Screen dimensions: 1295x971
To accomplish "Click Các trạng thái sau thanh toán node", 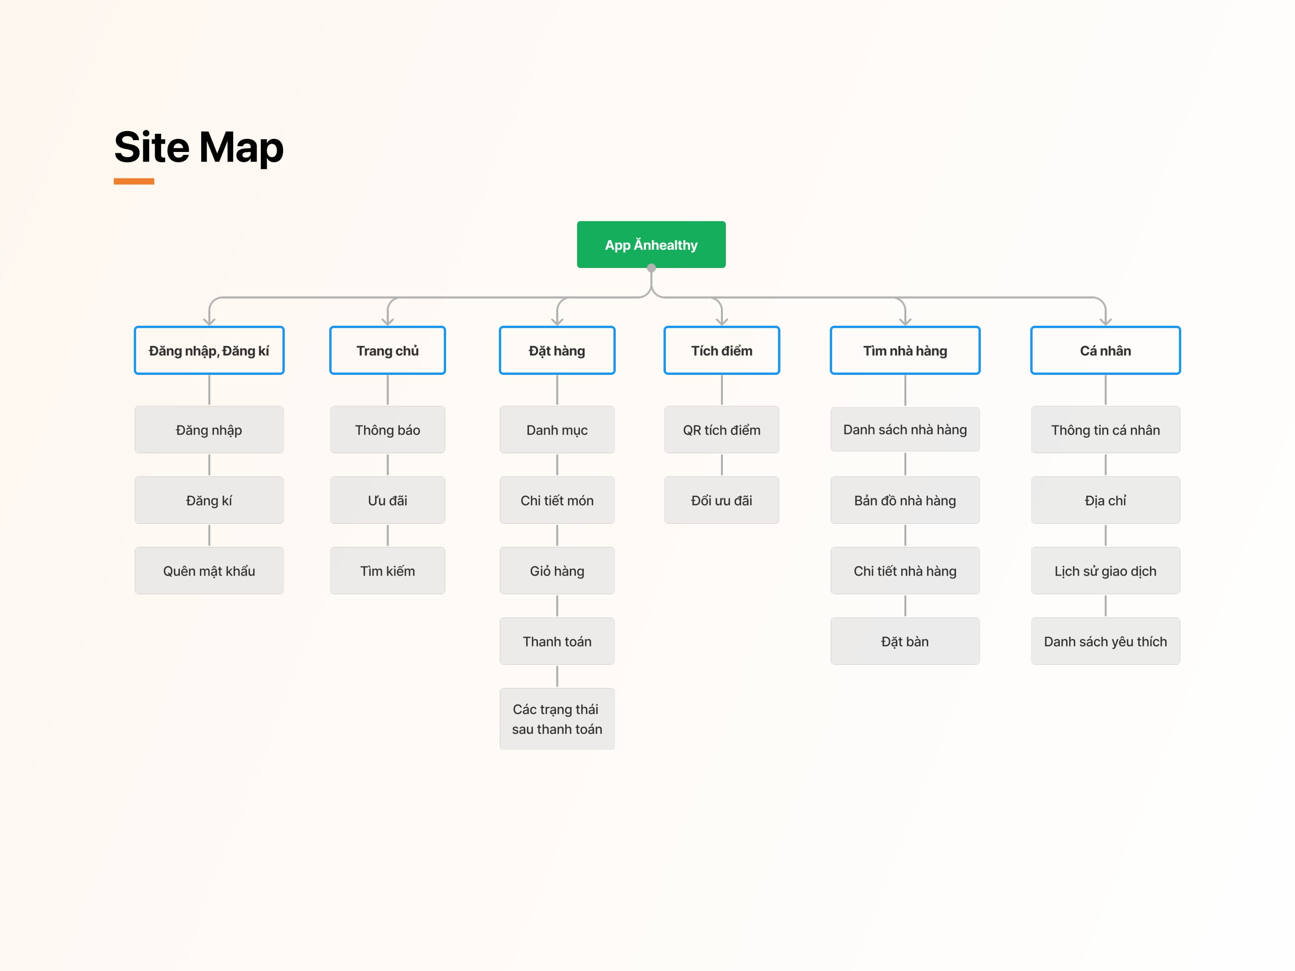I will [557, 719].
